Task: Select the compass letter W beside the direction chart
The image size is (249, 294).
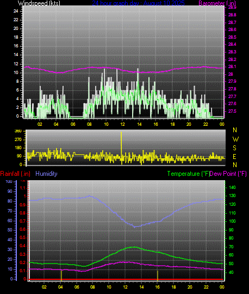Action: point(235,139)
